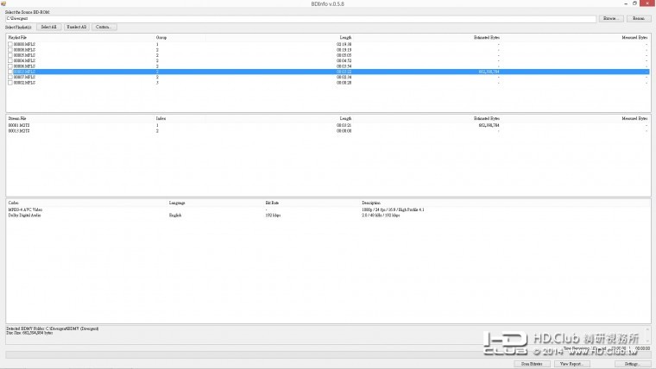Open the Settings dialog button
Image resolution: width=656 pixels, height=369 pixels.
pos(632,365)
